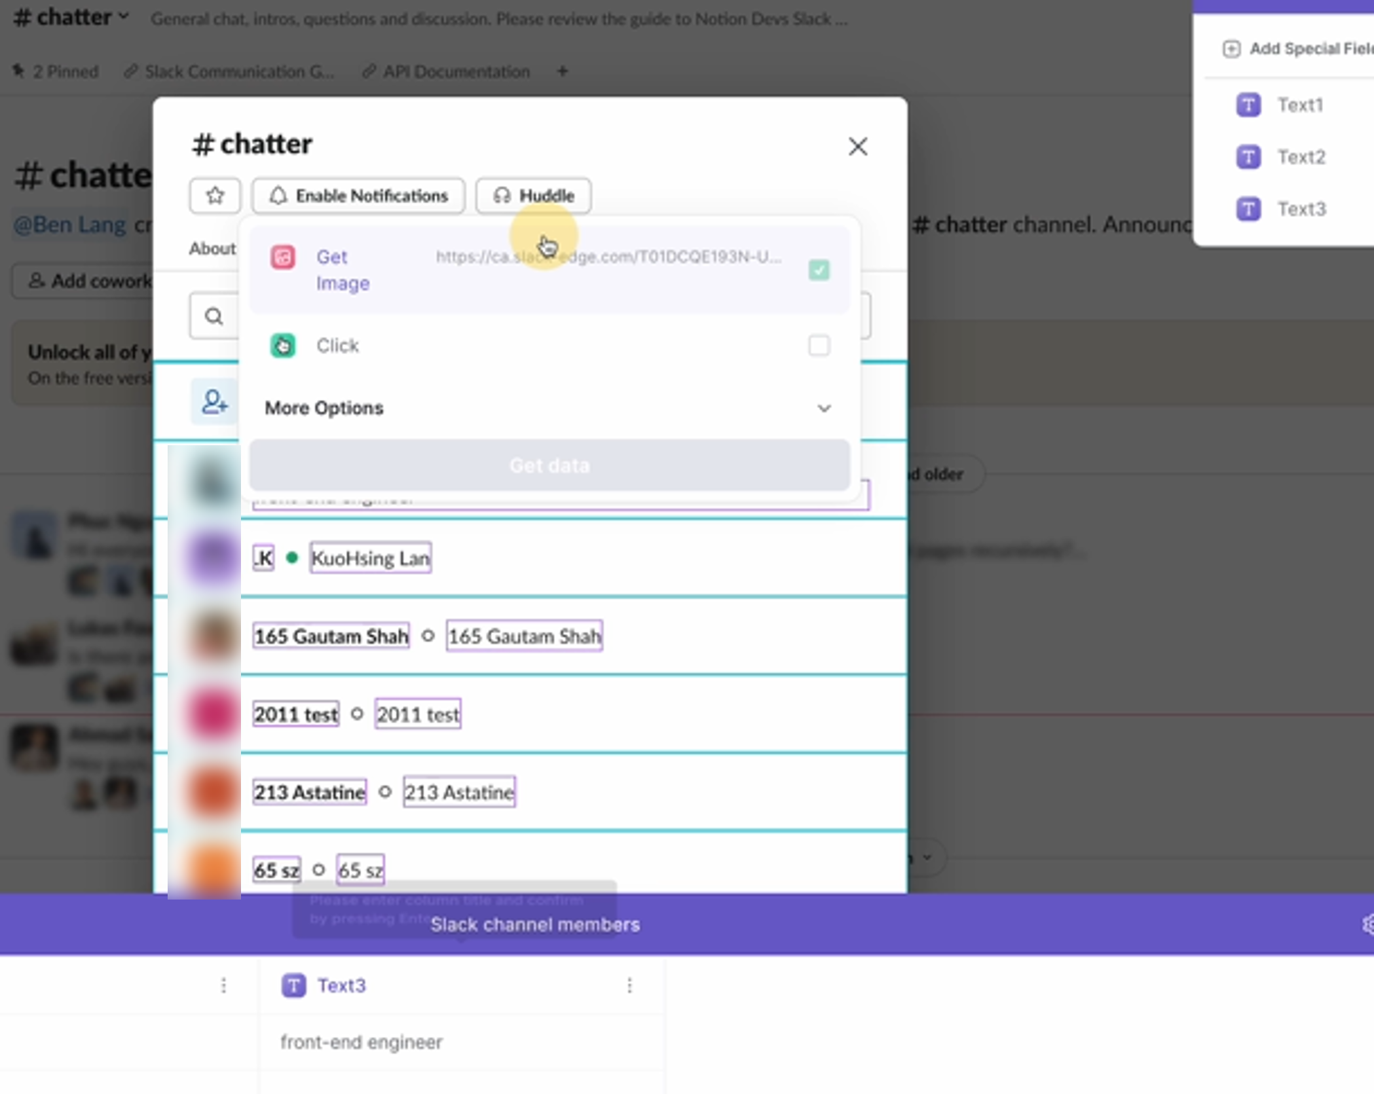Close the chatter channel dialog
The width and height of the screenshot is (1374, 1094).
(858, 147)
